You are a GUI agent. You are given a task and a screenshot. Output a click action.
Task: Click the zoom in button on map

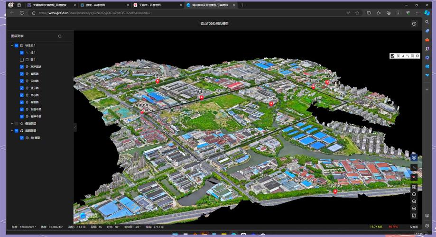(414, 201)
